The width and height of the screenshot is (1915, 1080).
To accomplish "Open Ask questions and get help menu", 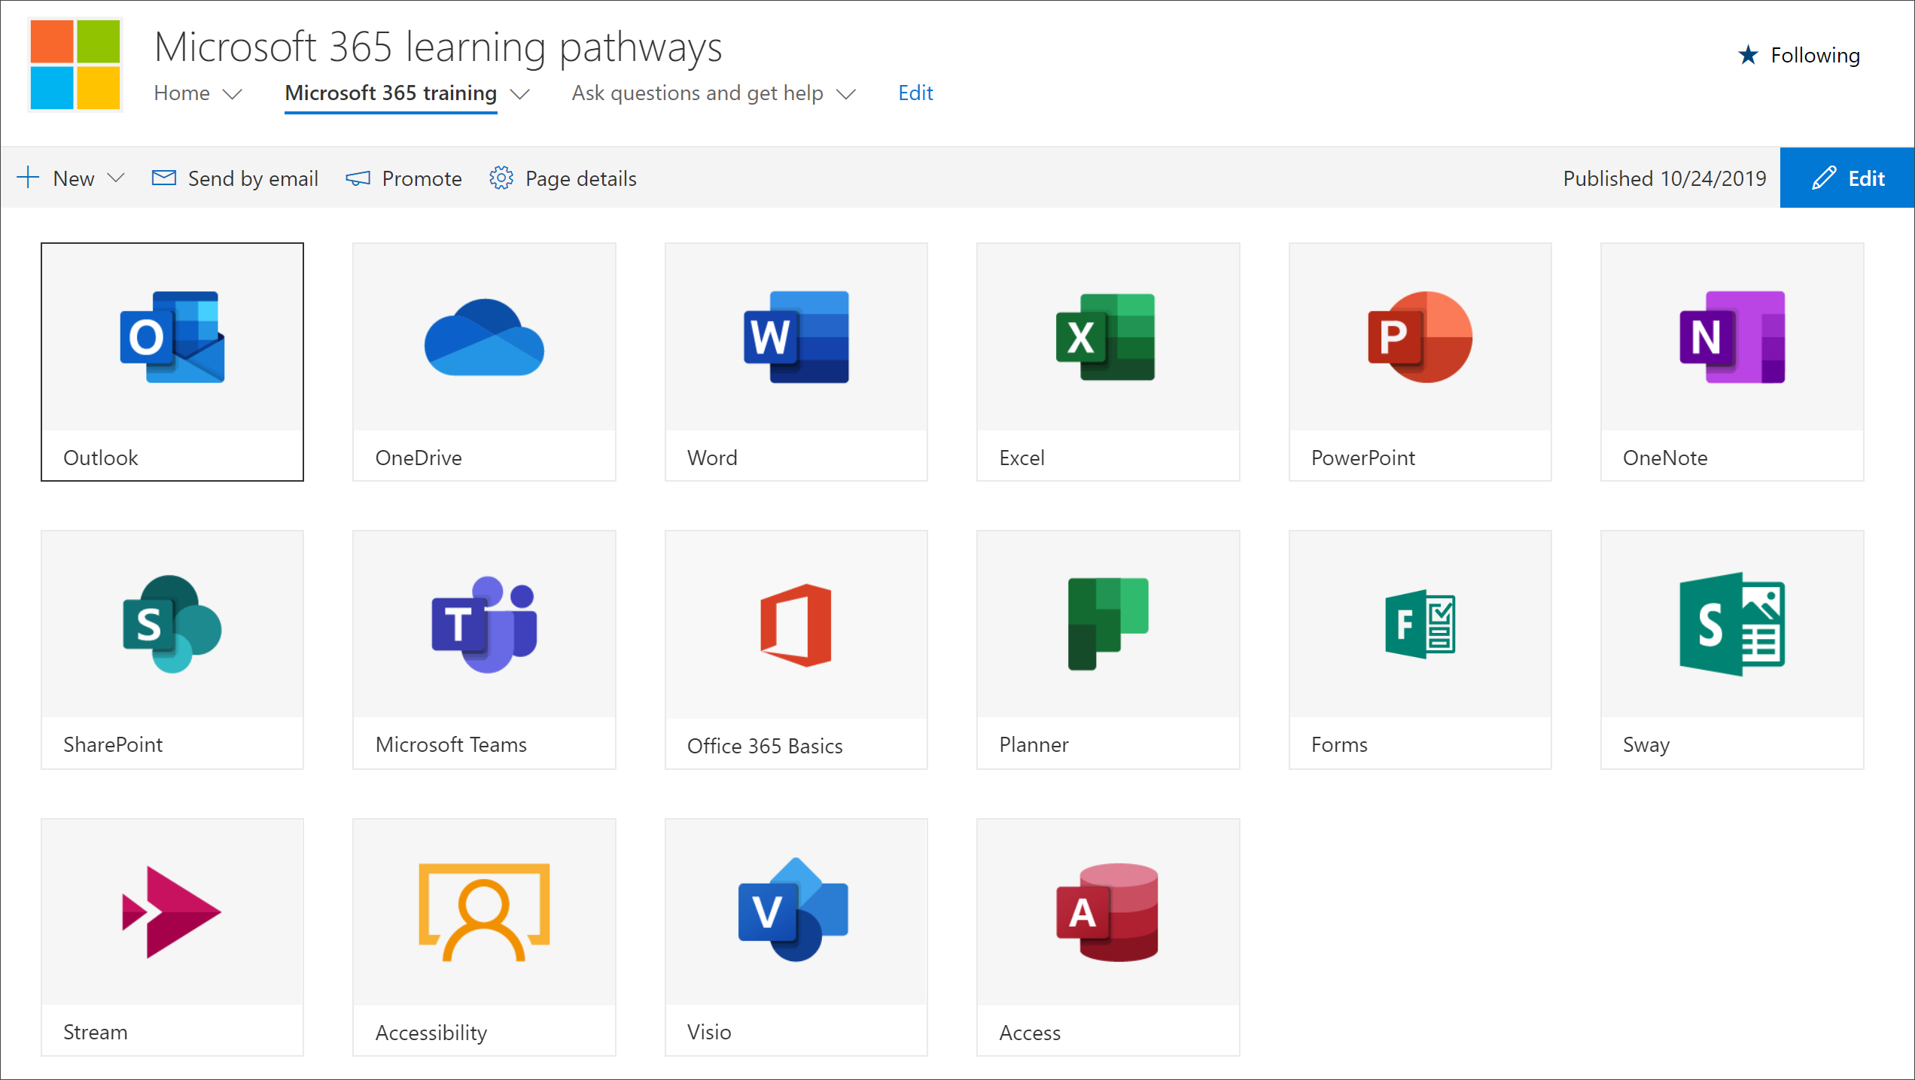I will pos(698,93).
